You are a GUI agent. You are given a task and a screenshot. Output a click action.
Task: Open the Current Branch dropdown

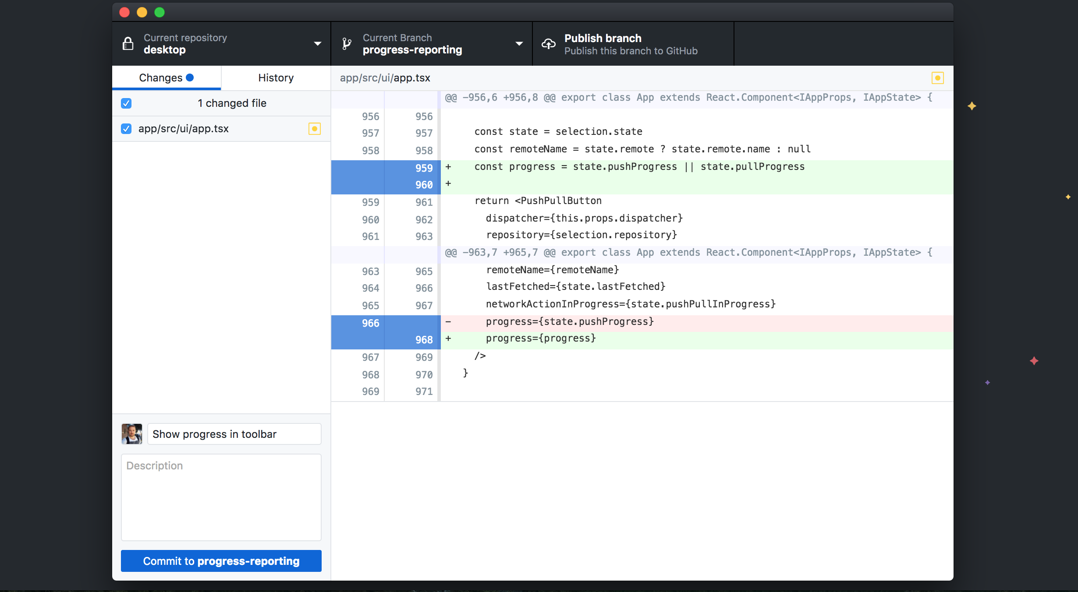(519, 43)
